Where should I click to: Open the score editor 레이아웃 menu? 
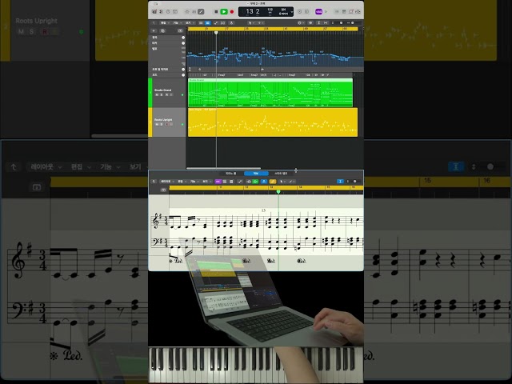click(166, 182)
